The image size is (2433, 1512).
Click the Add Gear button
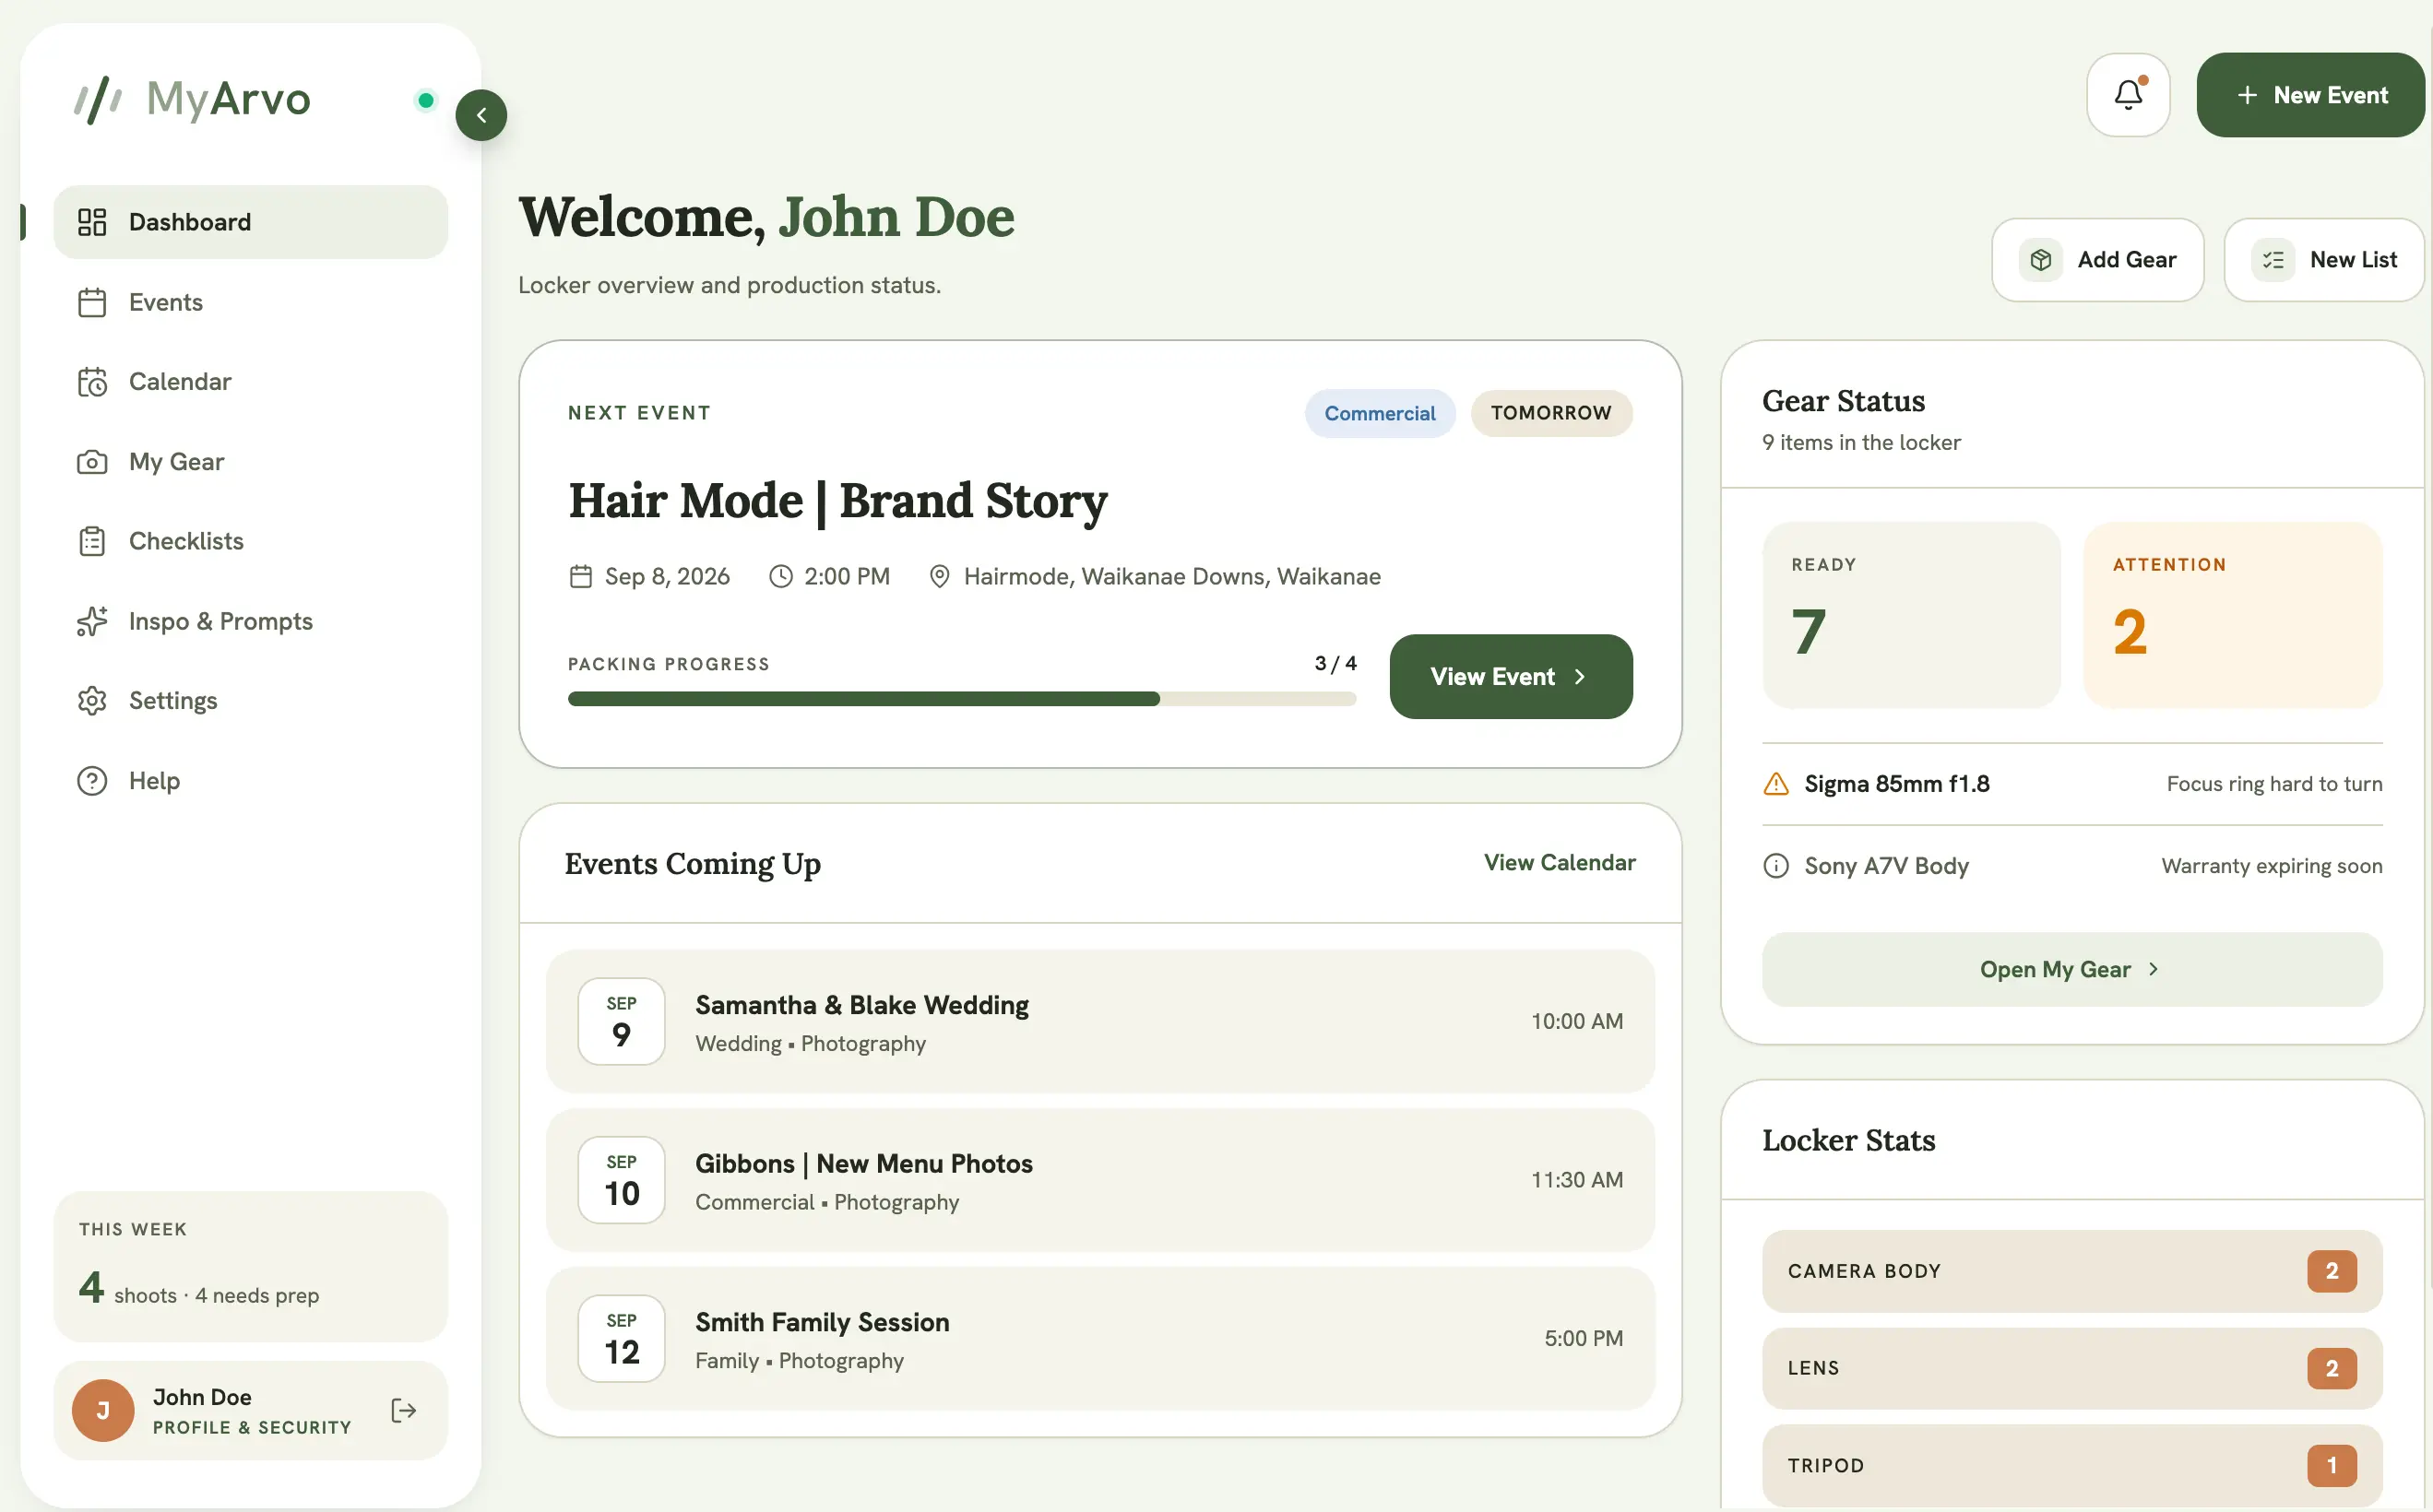tap(2098, 260)
